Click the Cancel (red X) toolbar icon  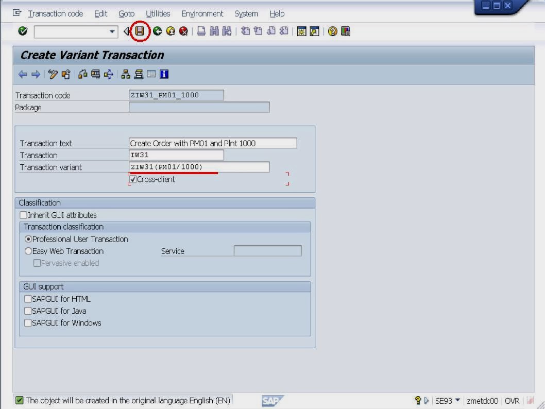point(184,31)
